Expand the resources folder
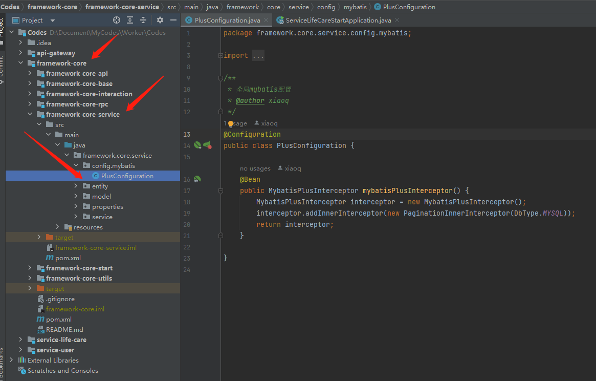Screen dimensions: 596x381 [58, 227]
